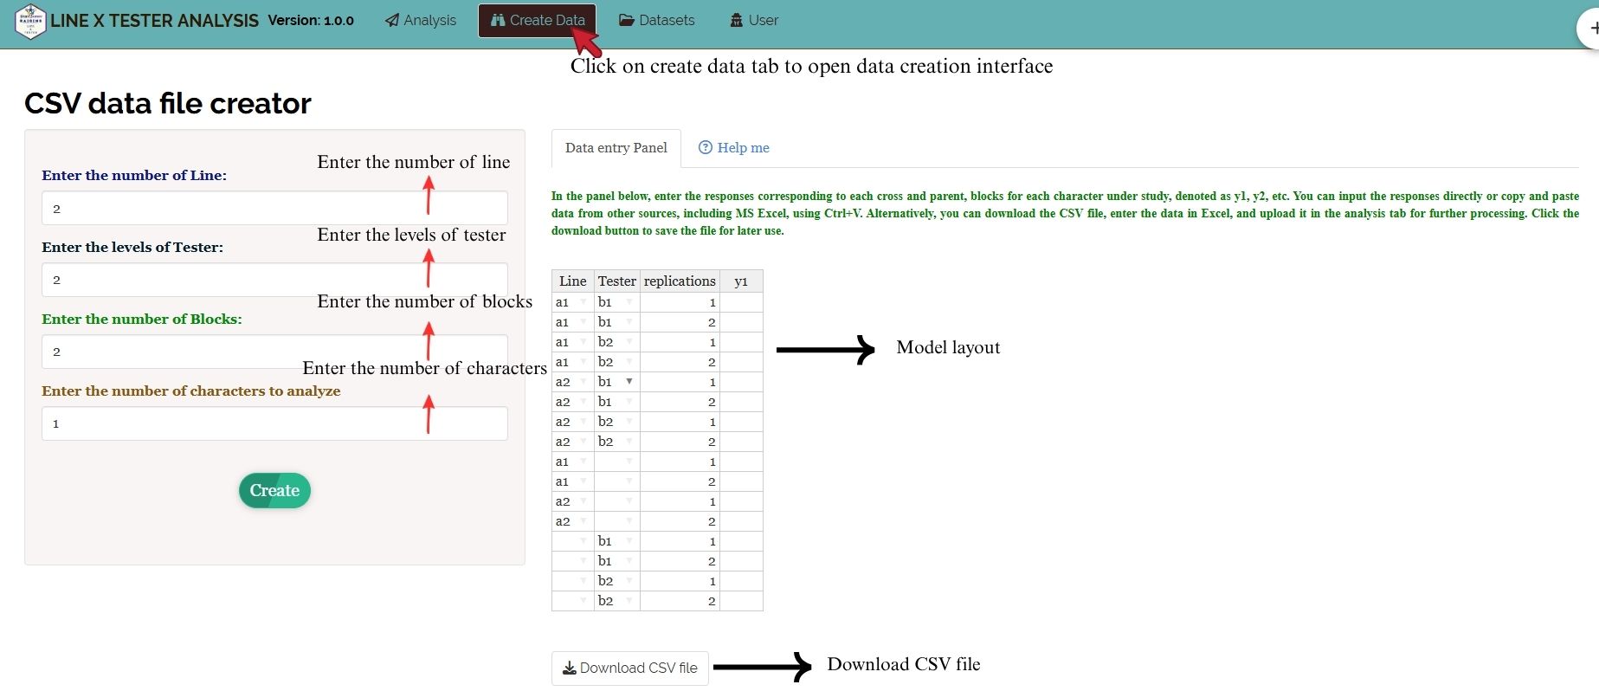Click the question mark icon beside Help me
This screenshot has width=1599, height=691.
pyautogui.click(x=706, y=147)
